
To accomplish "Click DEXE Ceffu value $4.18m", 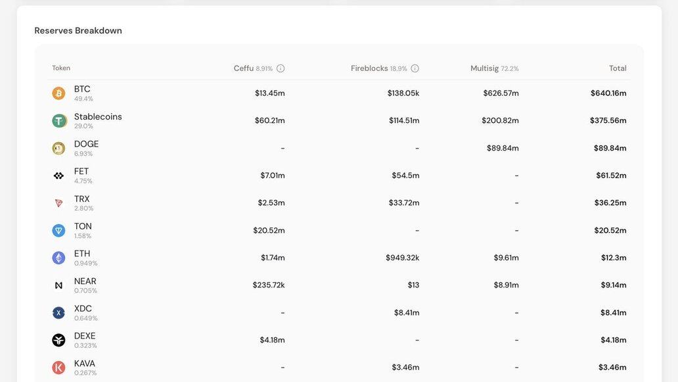I will pyautogui.click(x=272, y=340).
